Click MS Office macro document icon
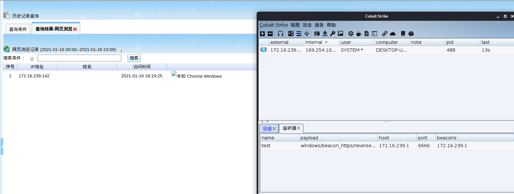This screenshot has width=514, height=194. pos(367,33)
